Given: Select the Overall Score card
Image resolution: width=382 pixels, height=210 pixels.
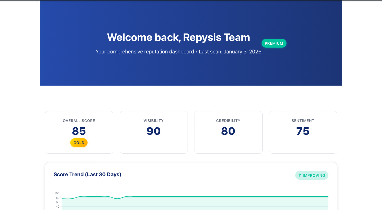Looking at the screenshot, I should click(x=79, y=132).
